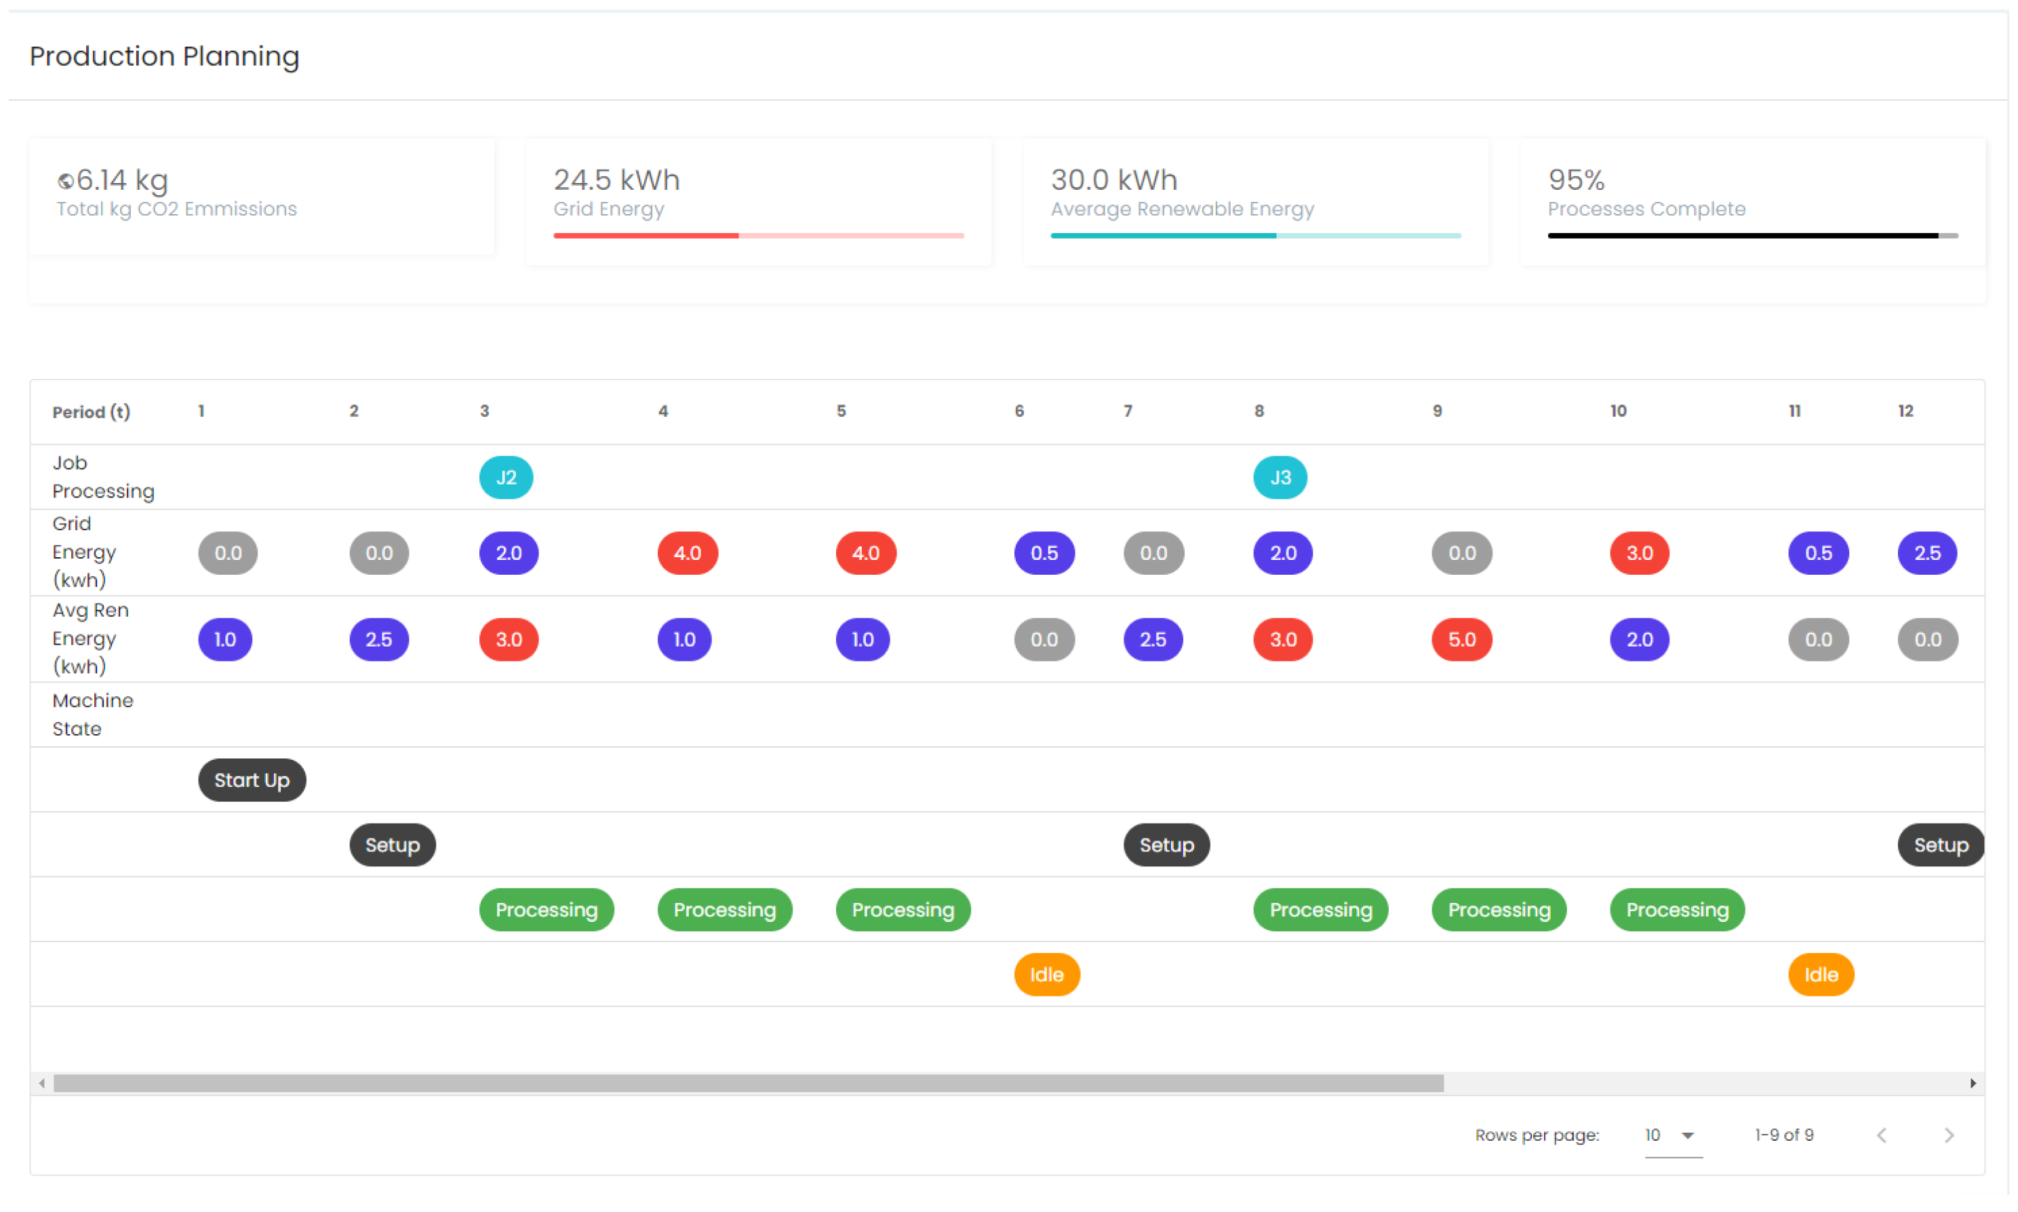This screenshot has height=1212, width=2018.
Task: Click right arrow of horizontal scrollbar
Action: pos(1973,1083)
